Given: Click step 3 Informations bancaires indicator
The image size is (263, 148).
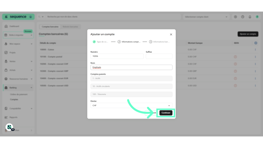Looking at the screenshot, I should click(x=151, y=42).
